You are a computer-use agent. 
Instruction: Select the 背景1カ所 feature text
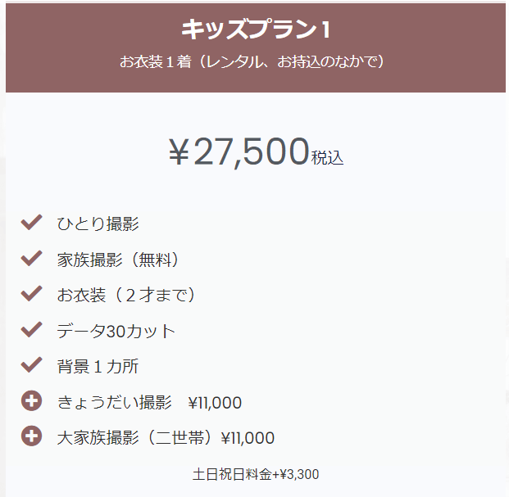(98, 366)
